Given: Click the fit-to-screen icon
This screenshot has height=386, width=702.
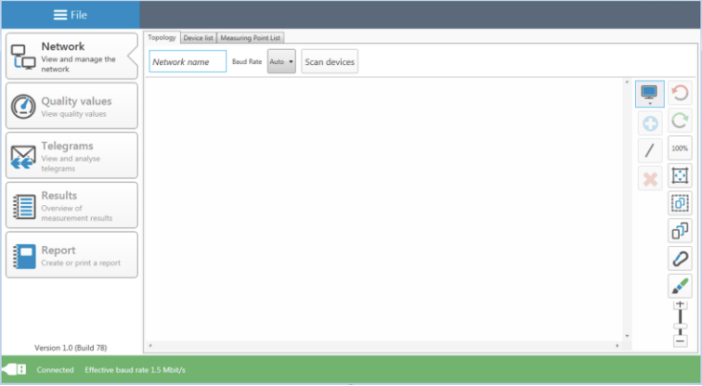Looking at the screenshot, I should pyautogui.click(x=680, y=175).
